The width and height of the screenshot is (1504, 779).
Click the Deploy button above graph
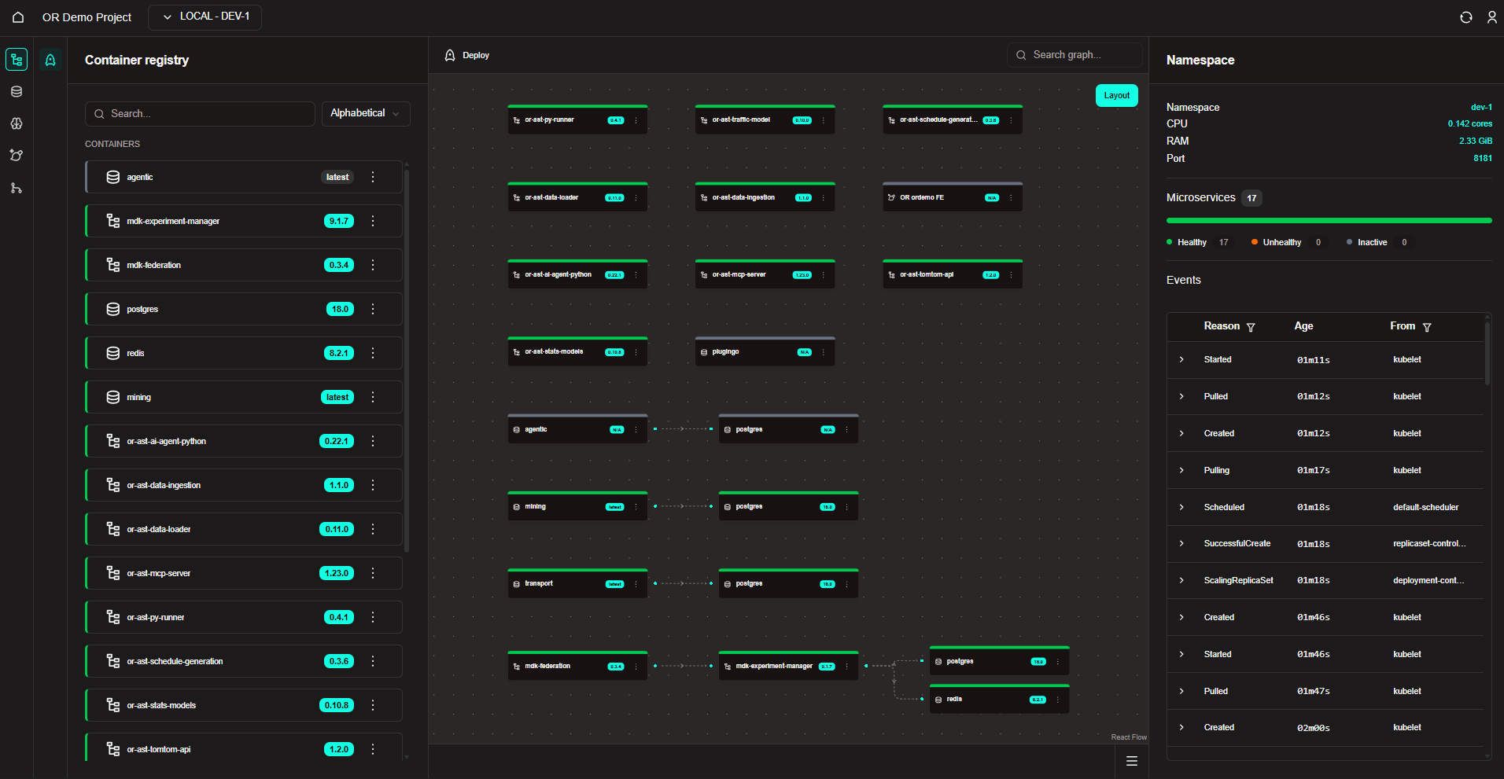[467, 55]
